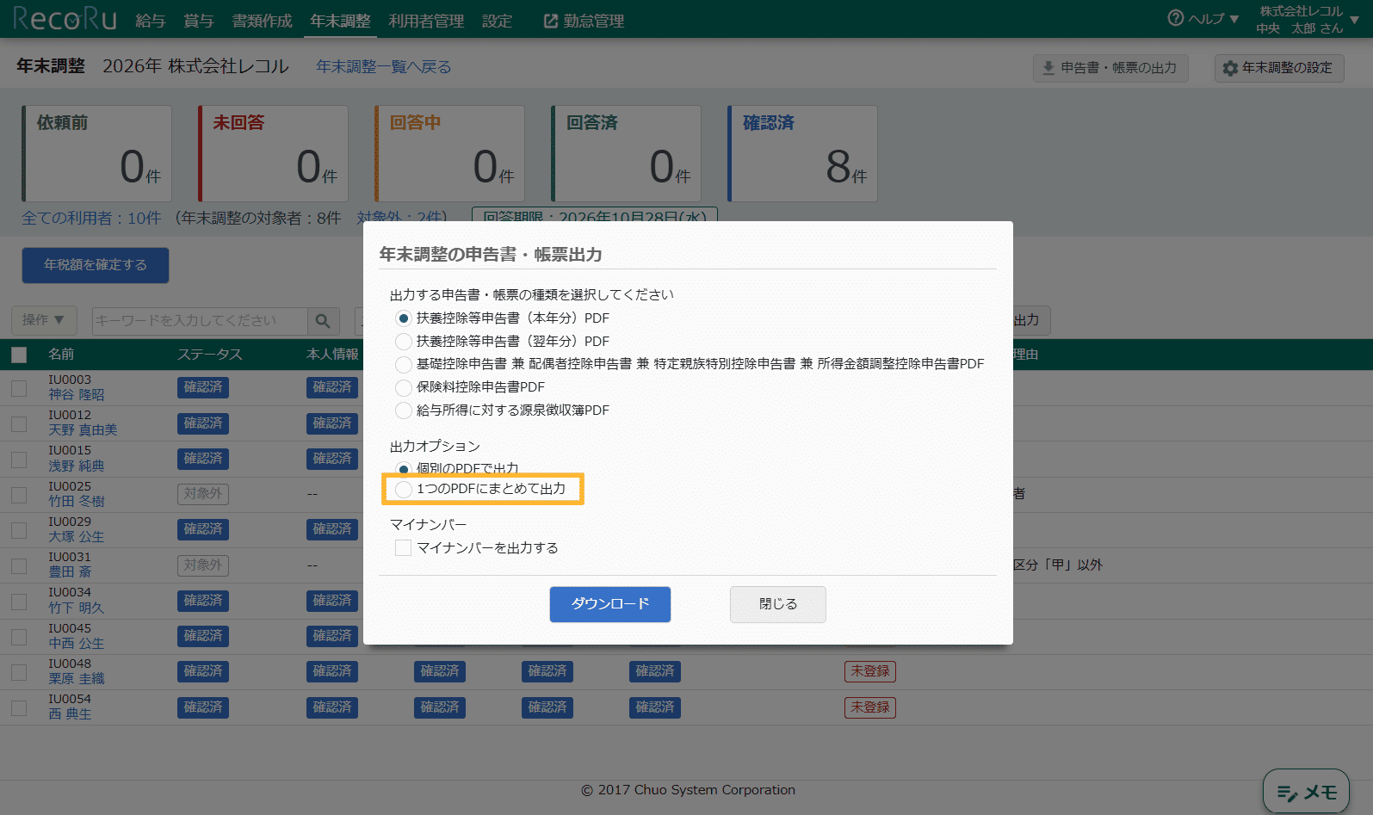Click the external link icon beside 勤怠管理
The image size is (1373, 815).
[551, 21]
